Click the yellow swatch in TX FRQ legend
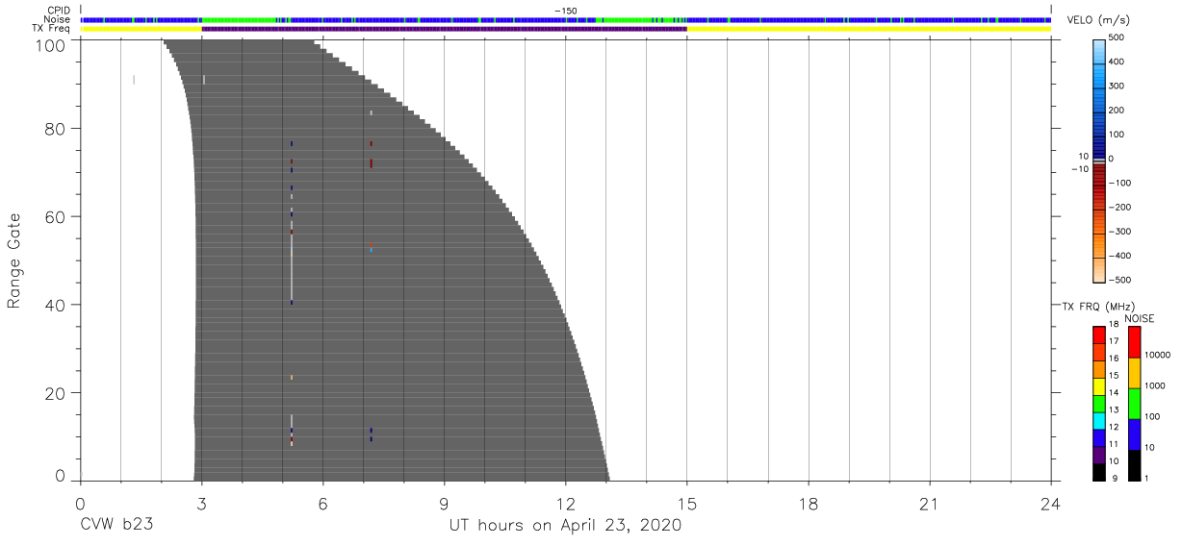1182x545 pixels. coord(1099,384)
